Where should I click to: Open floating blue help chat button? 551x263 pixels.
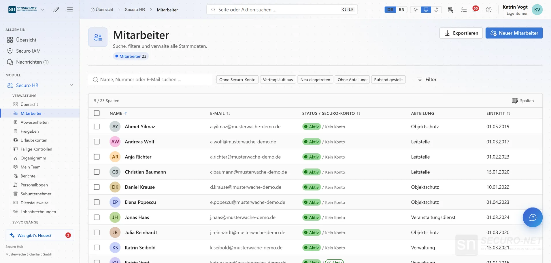click(x=533, y=217)
